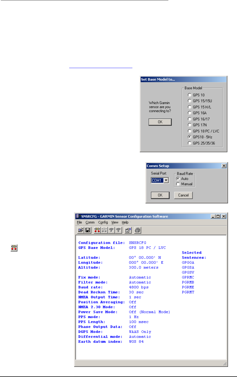Click the '300.0 meters' altitude value

pyautogui.click(x=144, y=267)
